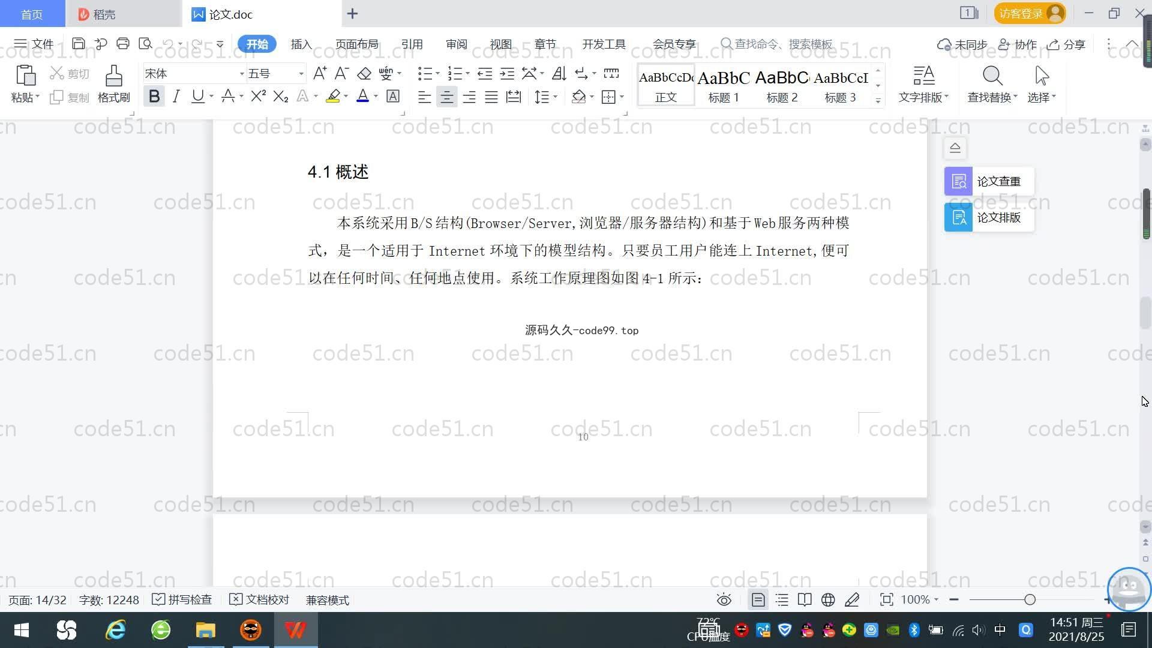Click the fit page zoom icon

coord(886,599)
